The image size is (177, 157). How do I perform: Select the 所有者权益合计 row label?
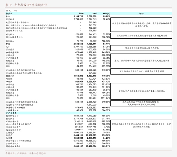13,146
